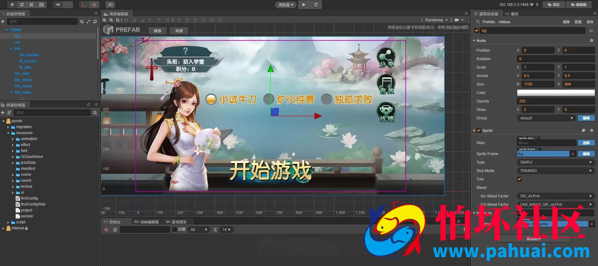Collapse the resources folder in assets

8,133
